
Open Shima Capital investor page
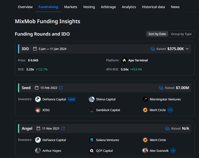(x=106, y=99)
